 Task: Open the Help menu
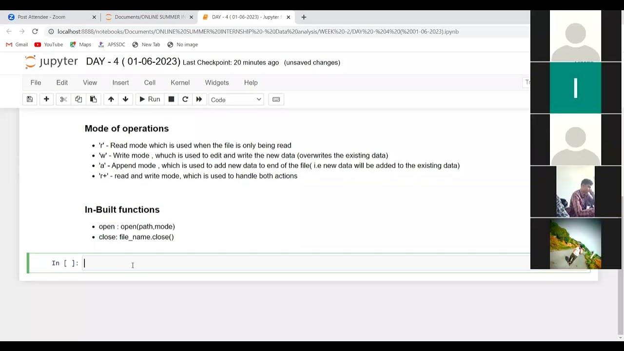point(251,82)
